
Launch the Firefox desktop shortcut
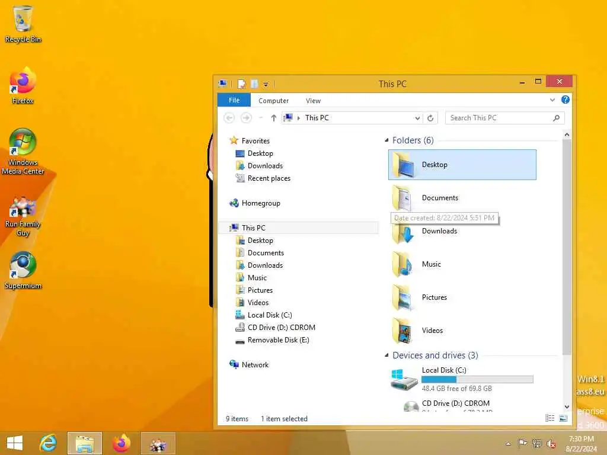tap(23, 86)
